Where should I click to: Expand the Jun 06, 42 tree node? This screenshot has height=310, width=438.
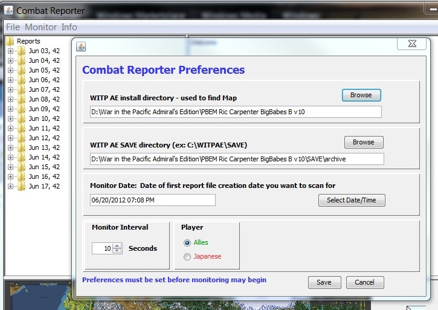pos(11,80)
